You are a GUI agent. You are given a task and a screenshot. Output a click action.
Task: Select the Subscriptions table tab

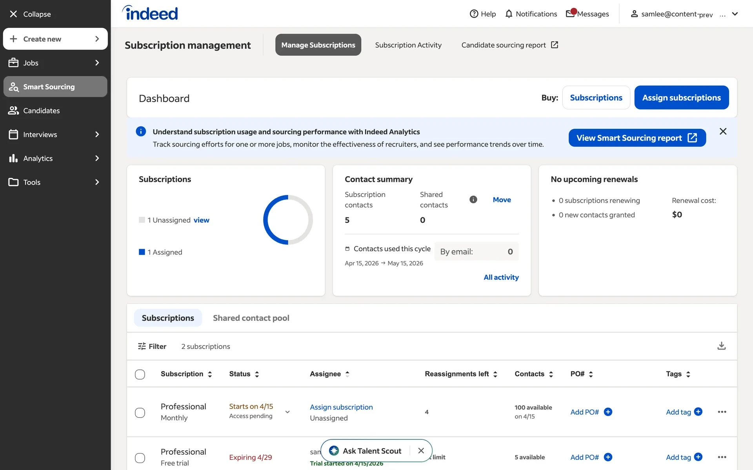pyautogui.click(x=168, y=318)
